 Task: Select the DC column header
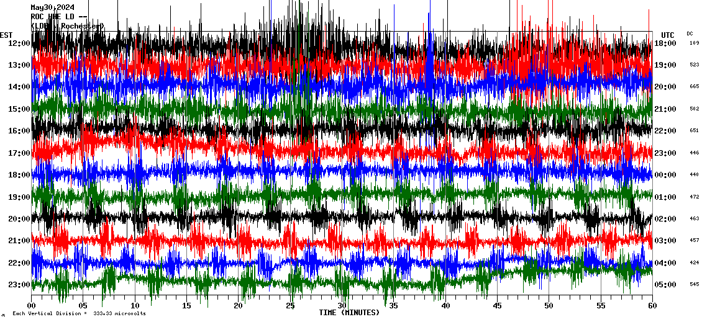pos(690,34)
